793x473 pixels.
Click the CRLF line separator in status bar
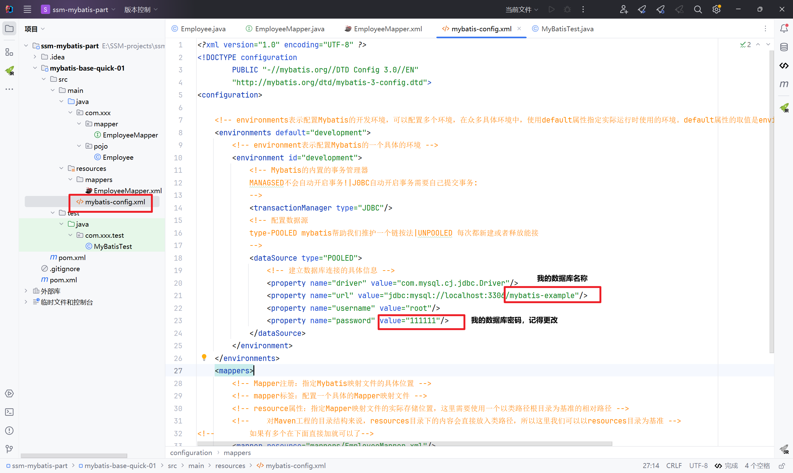[674, 466]
